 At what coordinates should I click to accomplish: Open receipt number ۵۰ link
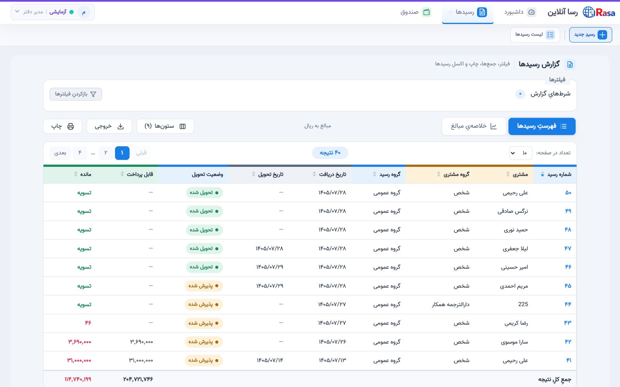click(568, 193)
